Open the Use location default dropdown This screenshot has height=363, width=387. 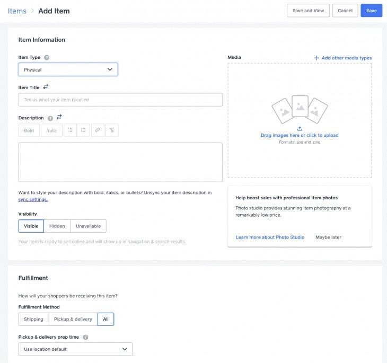[75, 349]
